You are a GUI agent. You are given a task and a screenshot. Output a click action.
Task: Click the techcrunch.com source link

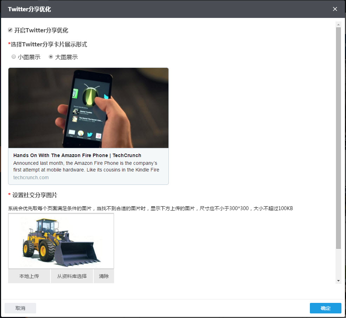[x=31, y=177]
